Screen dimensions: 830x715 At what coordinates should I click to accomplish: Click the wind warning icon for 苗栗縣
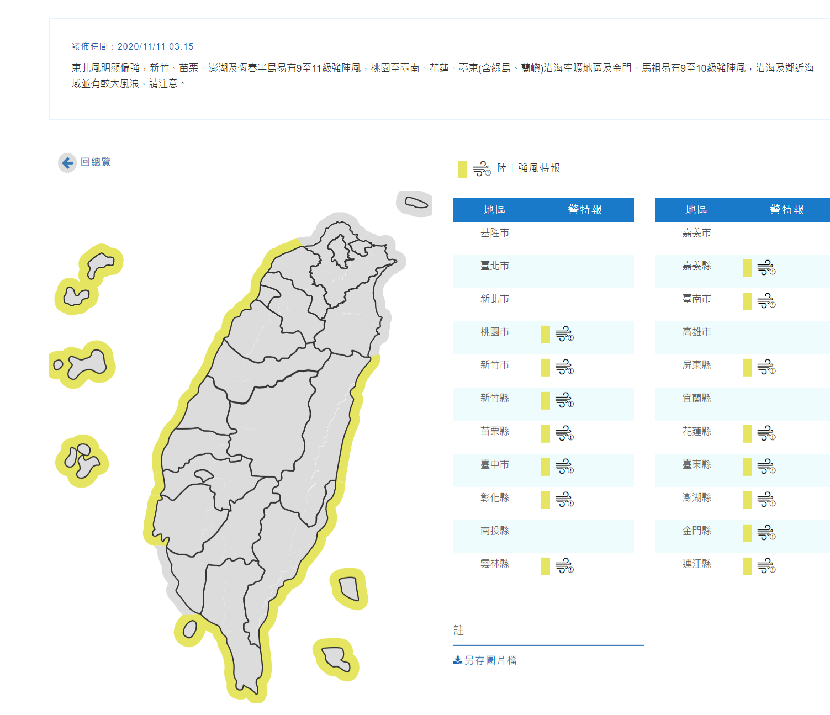(564, 433)
